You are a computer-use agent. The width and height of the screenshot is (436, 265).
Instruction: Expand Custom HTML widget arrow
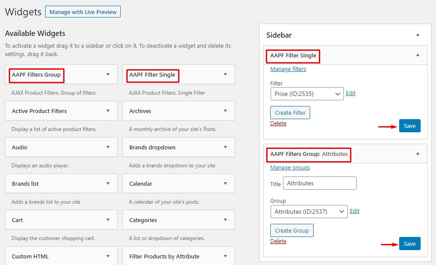pos(108,256)
